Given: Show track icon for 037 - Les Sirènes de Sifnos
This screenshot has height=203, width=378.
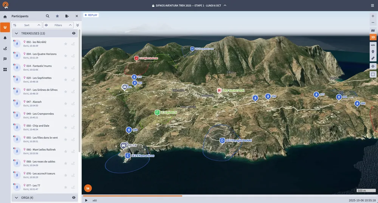Looking at the screenshot, I should [73, 91].
